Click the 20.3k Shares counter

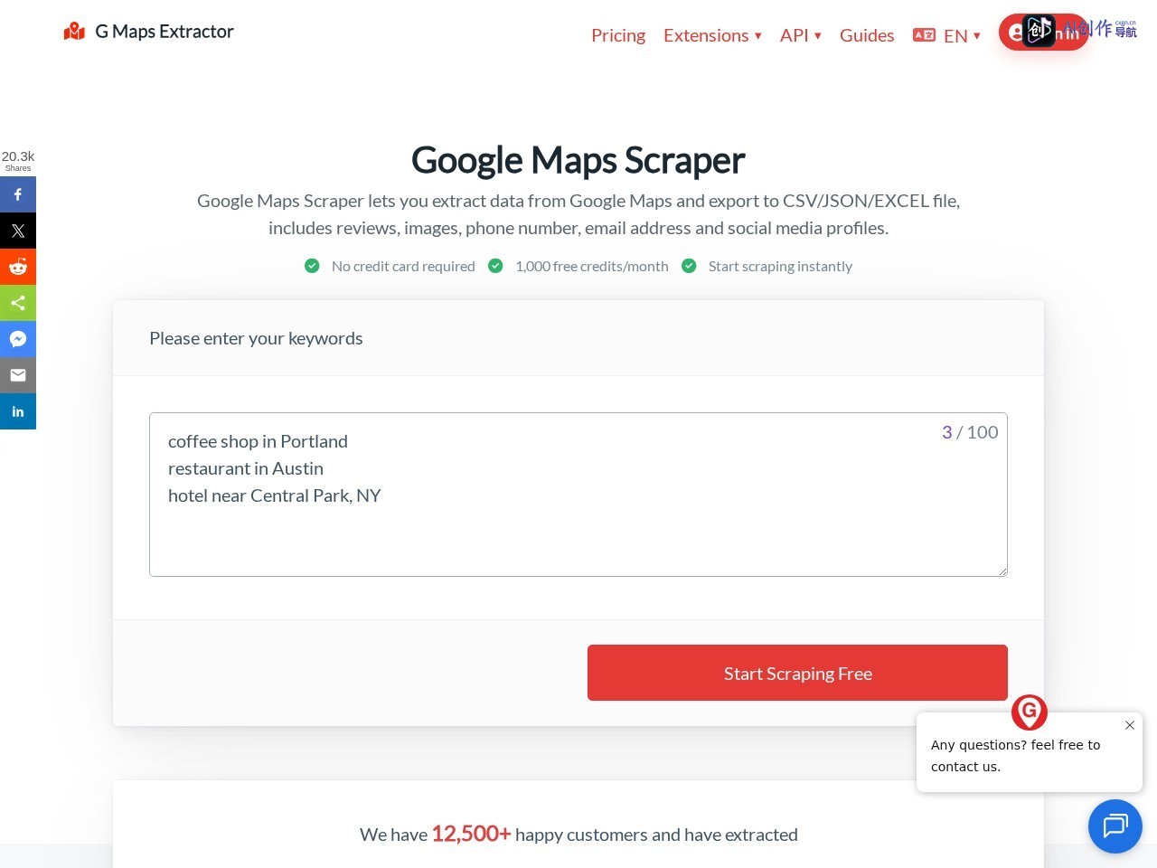pyautogui.click(x=18, y=160)
